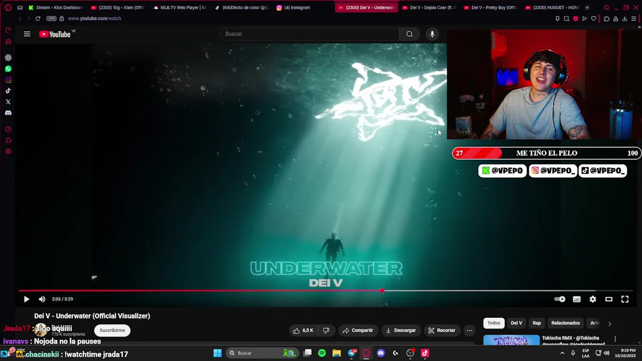Click the heart bookmark icon in the toolbar
The width and height of the screenshot is (642, 361).
pos(593,19)
